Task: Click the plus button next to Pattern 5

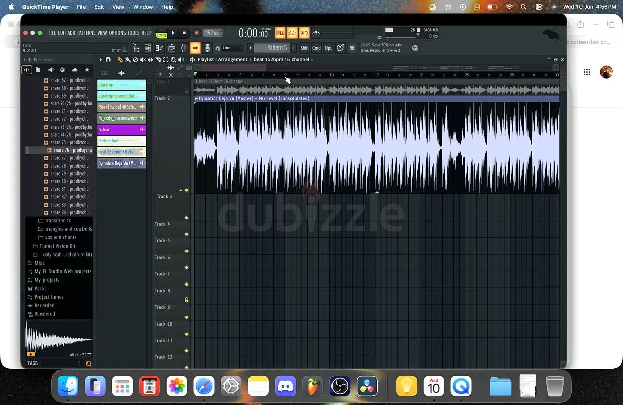Action: [x=294, y=48]
